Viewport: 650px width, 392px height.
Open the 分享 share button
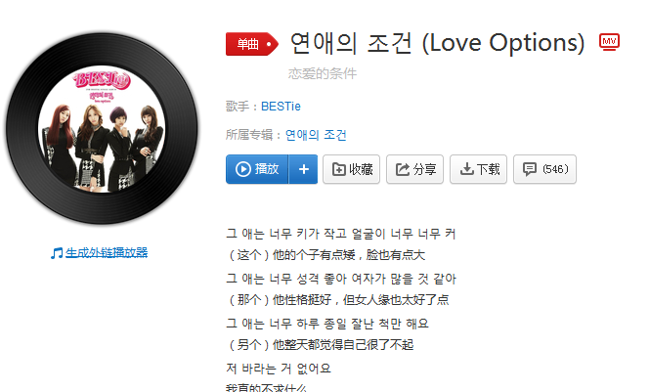(x=415, y=169)
